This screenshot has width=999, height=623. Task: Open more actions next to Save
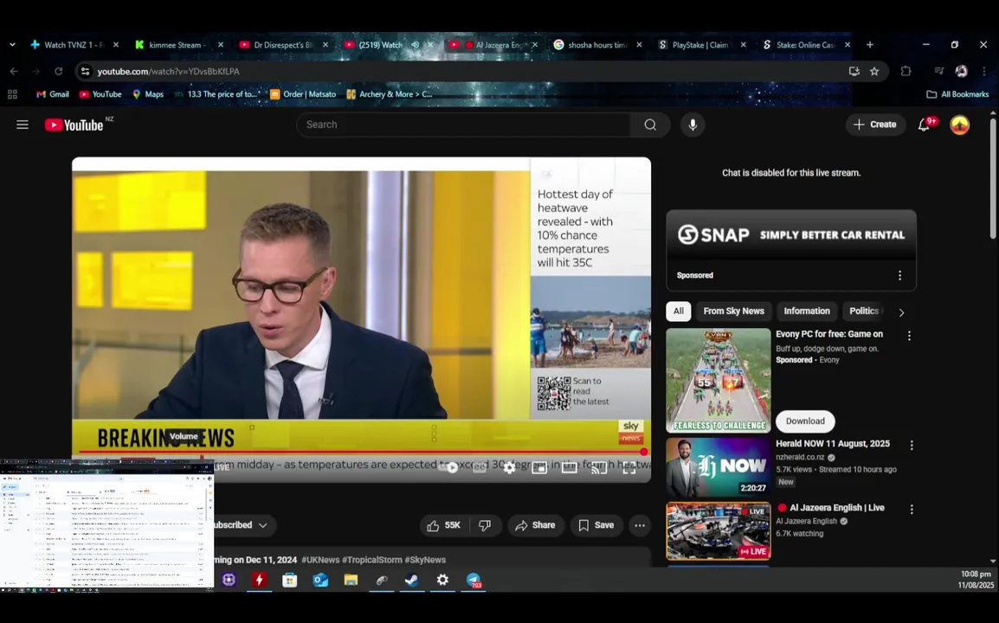(x=640, y=525)
